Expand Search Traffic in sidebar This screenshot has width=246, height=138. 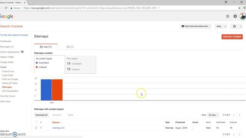point(7,57)
